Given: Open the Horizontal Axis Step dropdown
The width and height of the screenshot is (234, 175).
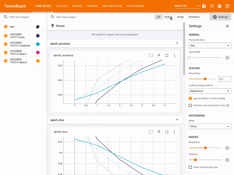Looking at the screenshot, I should click(x=210, y=45).
